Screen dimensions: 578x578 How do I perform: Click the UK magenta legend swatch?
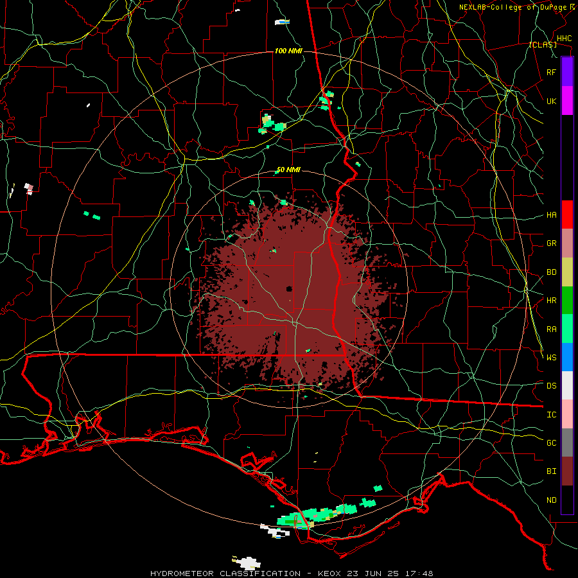tap(567, 101)
